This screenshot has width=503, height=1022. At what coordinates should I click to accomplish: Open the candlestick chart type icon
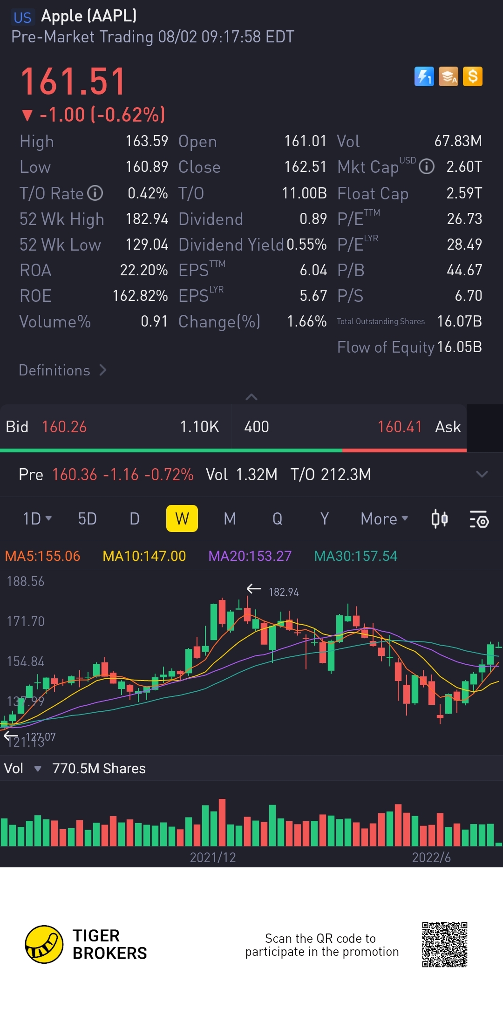(x=439, y=518)
